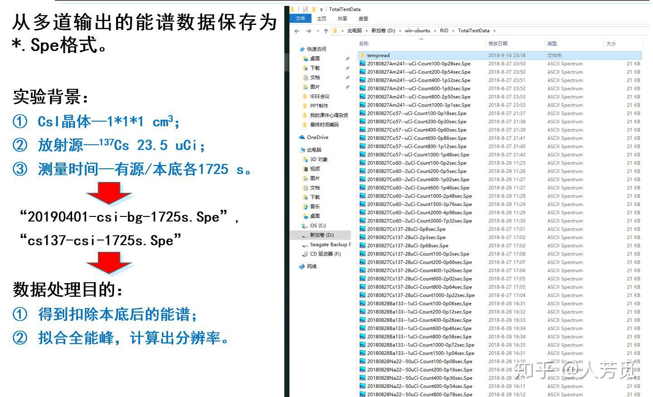
Task: Select OneDrive in the sidebar
Action: (x=316, y=137)
